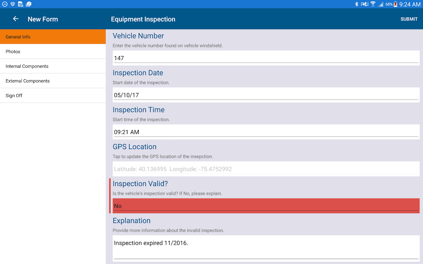Image resolution: width=423 pixels, height=264 pixels.
Task: Tap the Wi-Fi shield status icon
Action: tap(13, 4)
